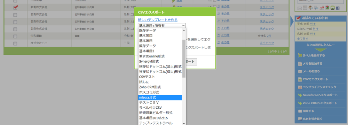Select 新規営業ビルダー形式 option

pyautogui.click(x=160, y=113)
